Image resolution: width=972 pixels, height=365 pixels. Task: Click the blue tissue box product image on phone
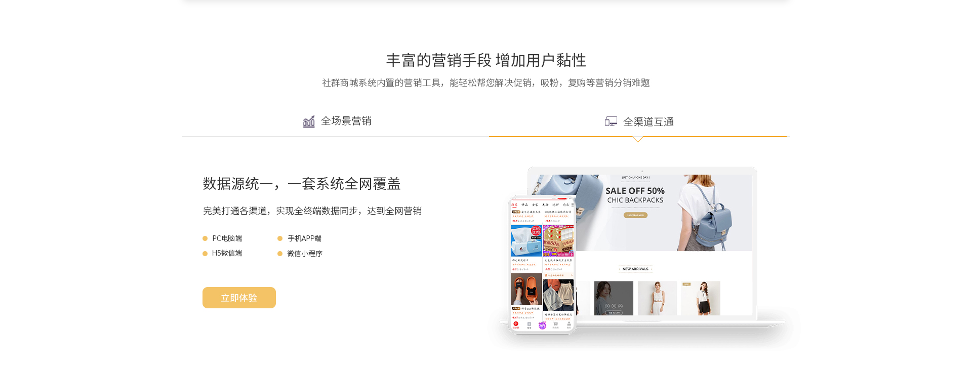[x=526, y=241]
